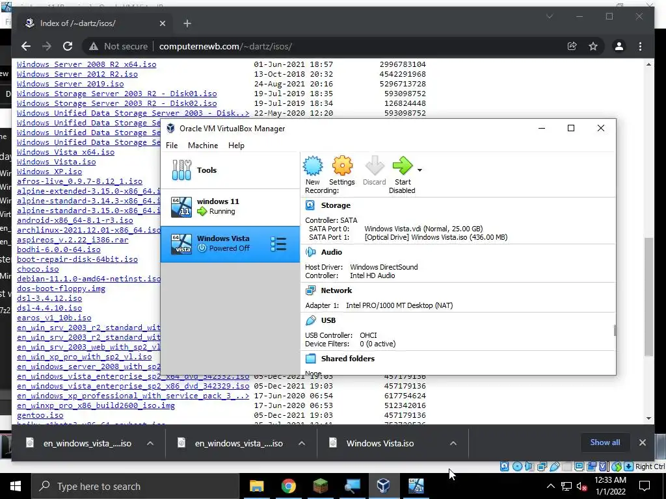This screenshot has width=666, height=499.
Task: Open the dropdown arrow beside Start
Action: tap(420, 170)
